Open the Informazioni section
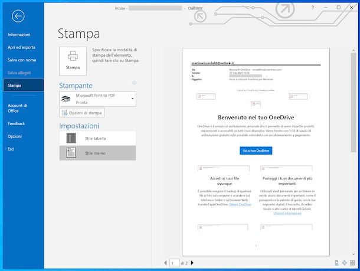Screen dimensions: 360x271 pos(19,35)
